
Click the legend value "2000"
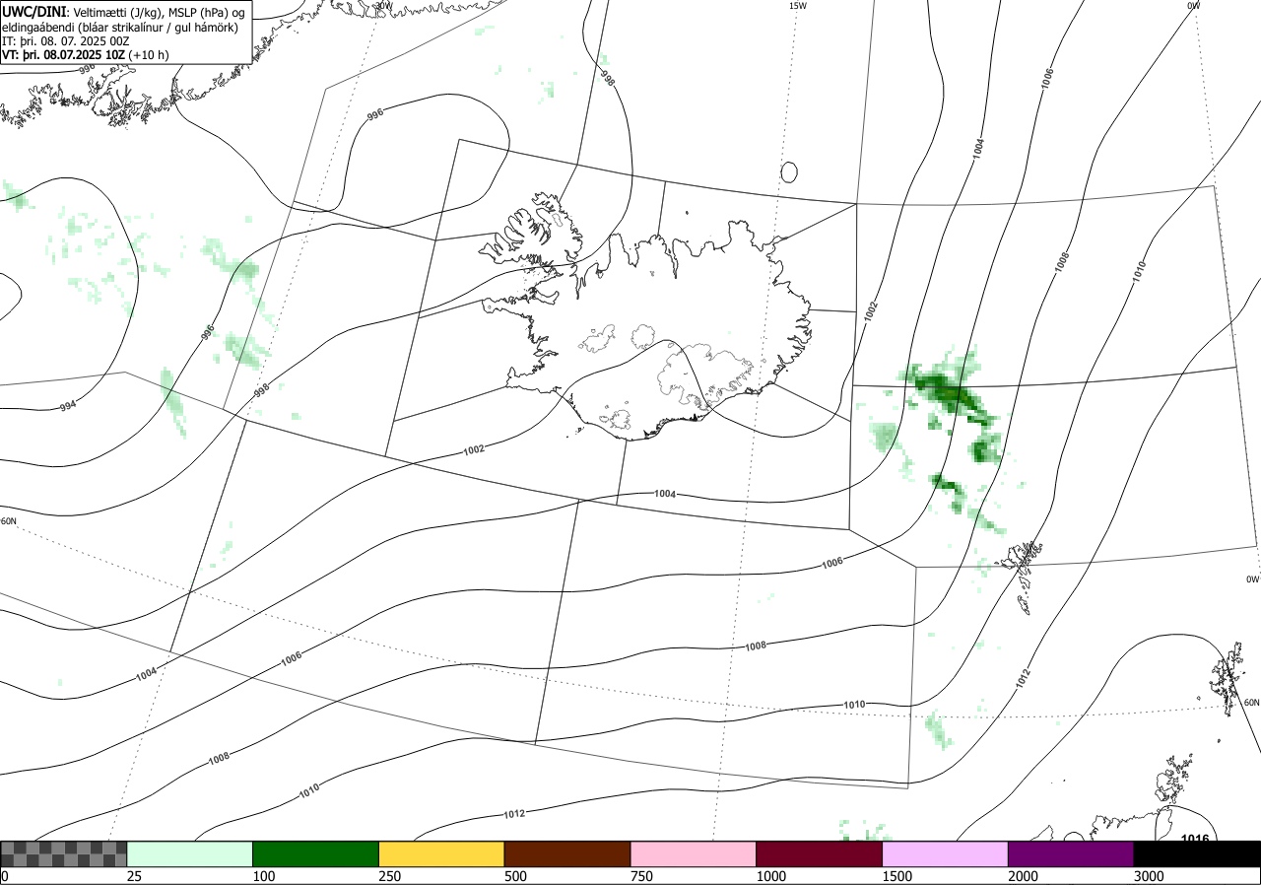click(x=1023, y=876)
